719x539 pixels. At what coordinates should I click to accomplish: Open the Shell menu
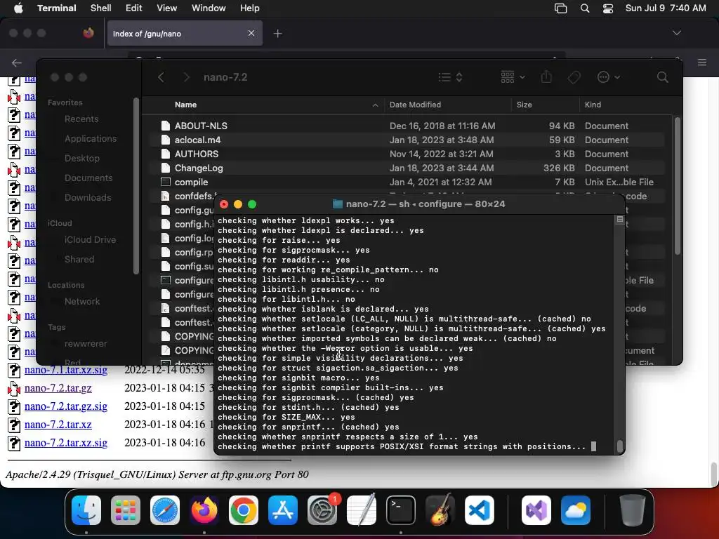(100, 8)
